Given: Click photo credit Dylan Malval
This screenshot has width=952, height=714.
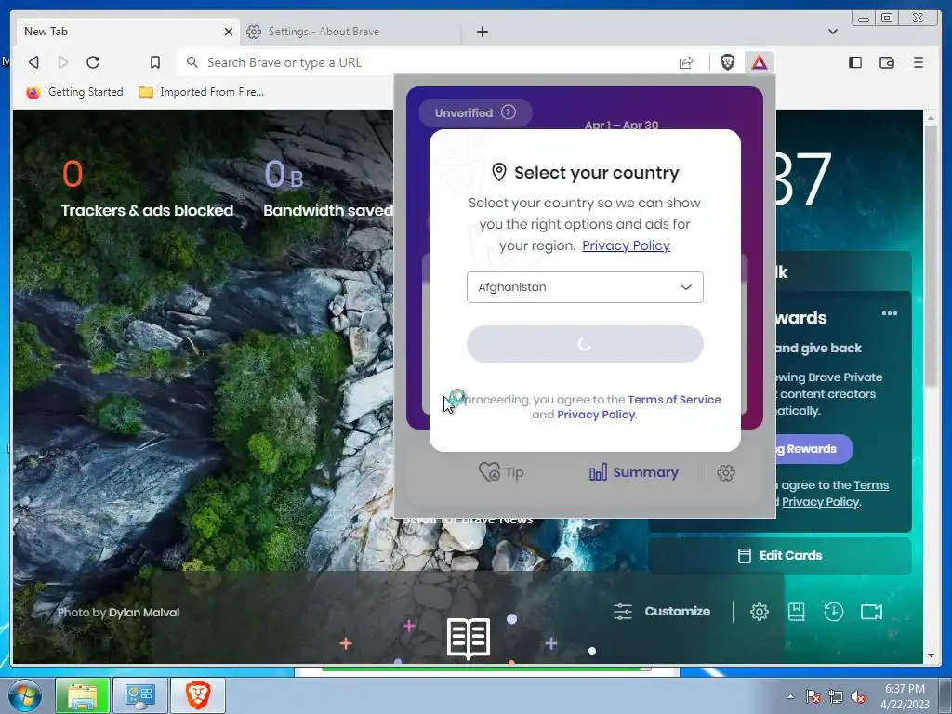Looking at the screenshot, I should click(x=144, y=613).
